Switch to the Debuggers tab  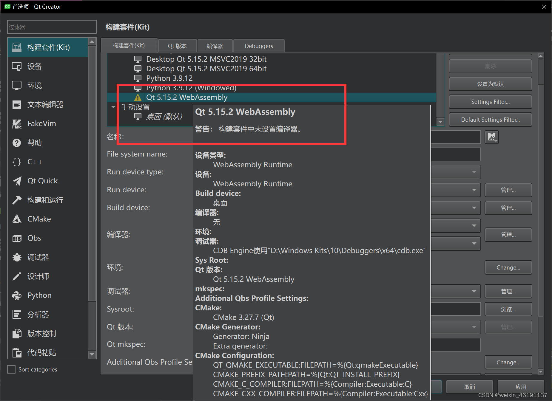click(259, 46)
